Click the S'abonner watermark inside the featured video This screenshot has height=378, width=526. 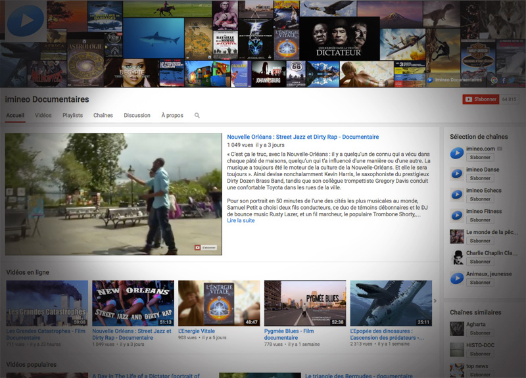click(206, 248)
